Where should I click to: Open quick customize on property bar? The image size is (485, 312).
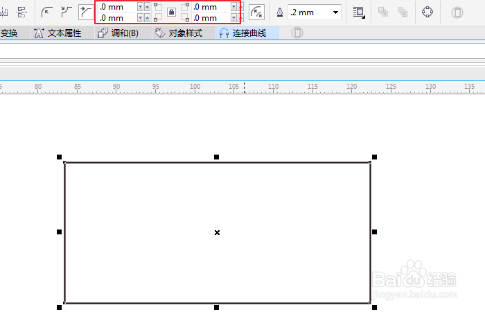pyautogui.click(x=457, y=12)
